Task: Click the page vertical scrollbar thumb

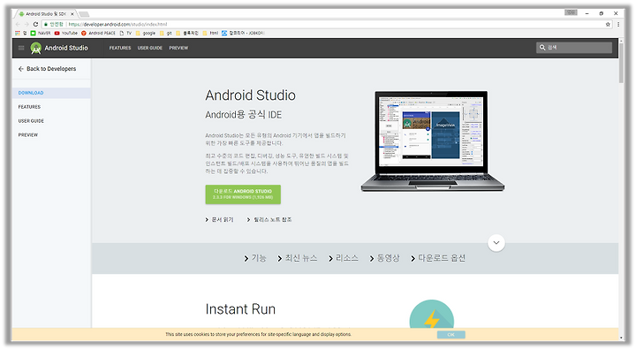Action: (621, 62)
